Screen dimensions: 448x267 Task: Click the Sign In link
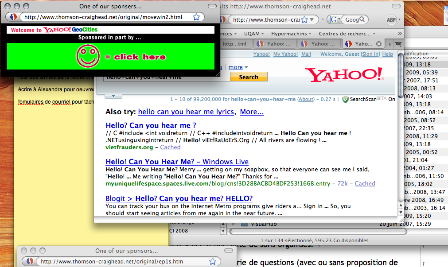[x=370, y=54]
